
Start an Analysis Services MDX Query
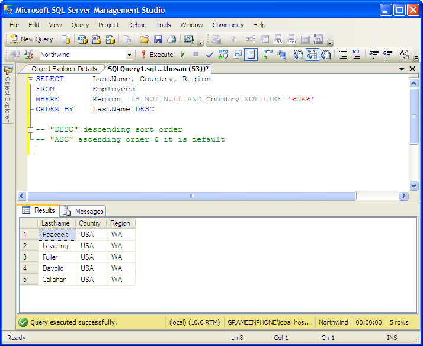point(82,39)
